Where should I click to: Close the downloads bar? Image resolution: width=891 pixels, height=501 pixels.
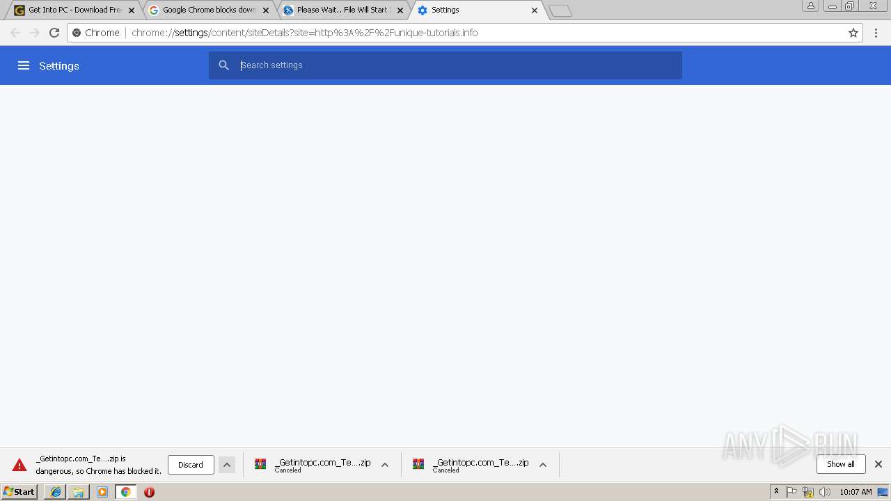point(878,464)
